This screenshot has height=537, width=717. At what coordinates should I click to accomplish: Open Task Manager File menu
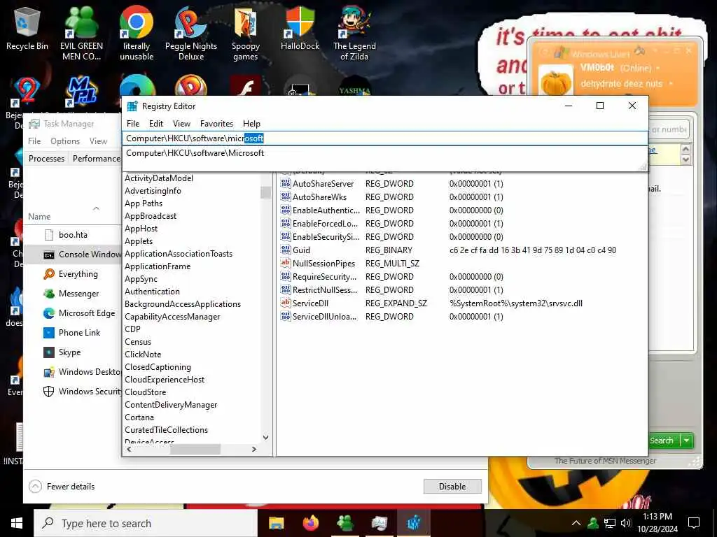(34, 141)
